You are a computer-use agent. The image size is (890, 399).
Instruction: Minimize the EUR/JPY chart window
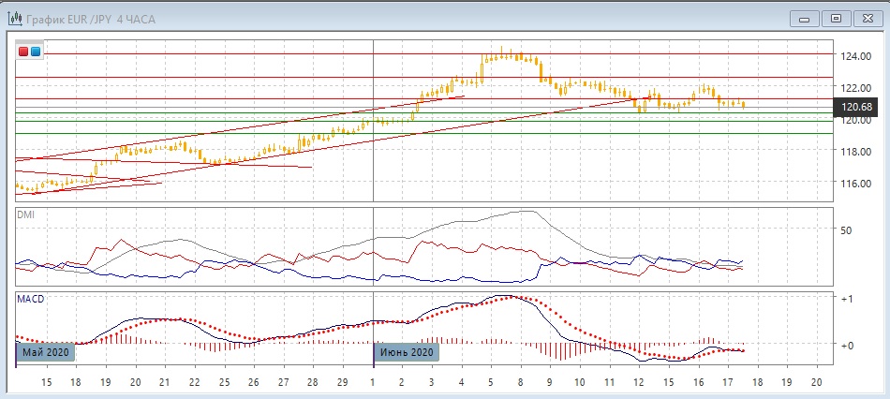803,17
